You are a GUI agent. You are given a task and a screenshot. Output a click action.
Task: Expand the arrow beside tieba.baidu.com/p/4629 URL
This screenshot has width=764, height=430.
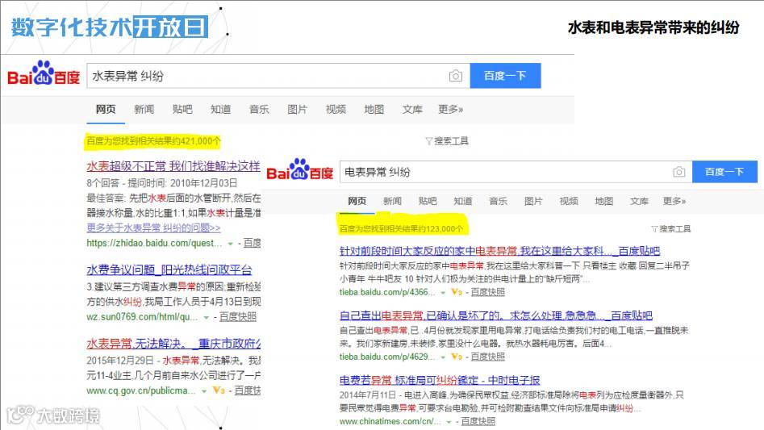coord(443,357)
